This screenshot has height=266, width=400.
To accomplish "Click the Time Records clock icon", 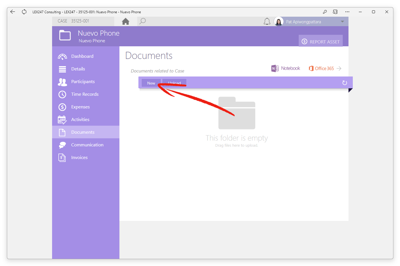I will tap(62, 94).
